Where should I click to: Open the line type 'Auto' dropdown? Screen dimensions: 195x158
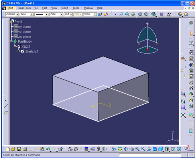(61, 14)
